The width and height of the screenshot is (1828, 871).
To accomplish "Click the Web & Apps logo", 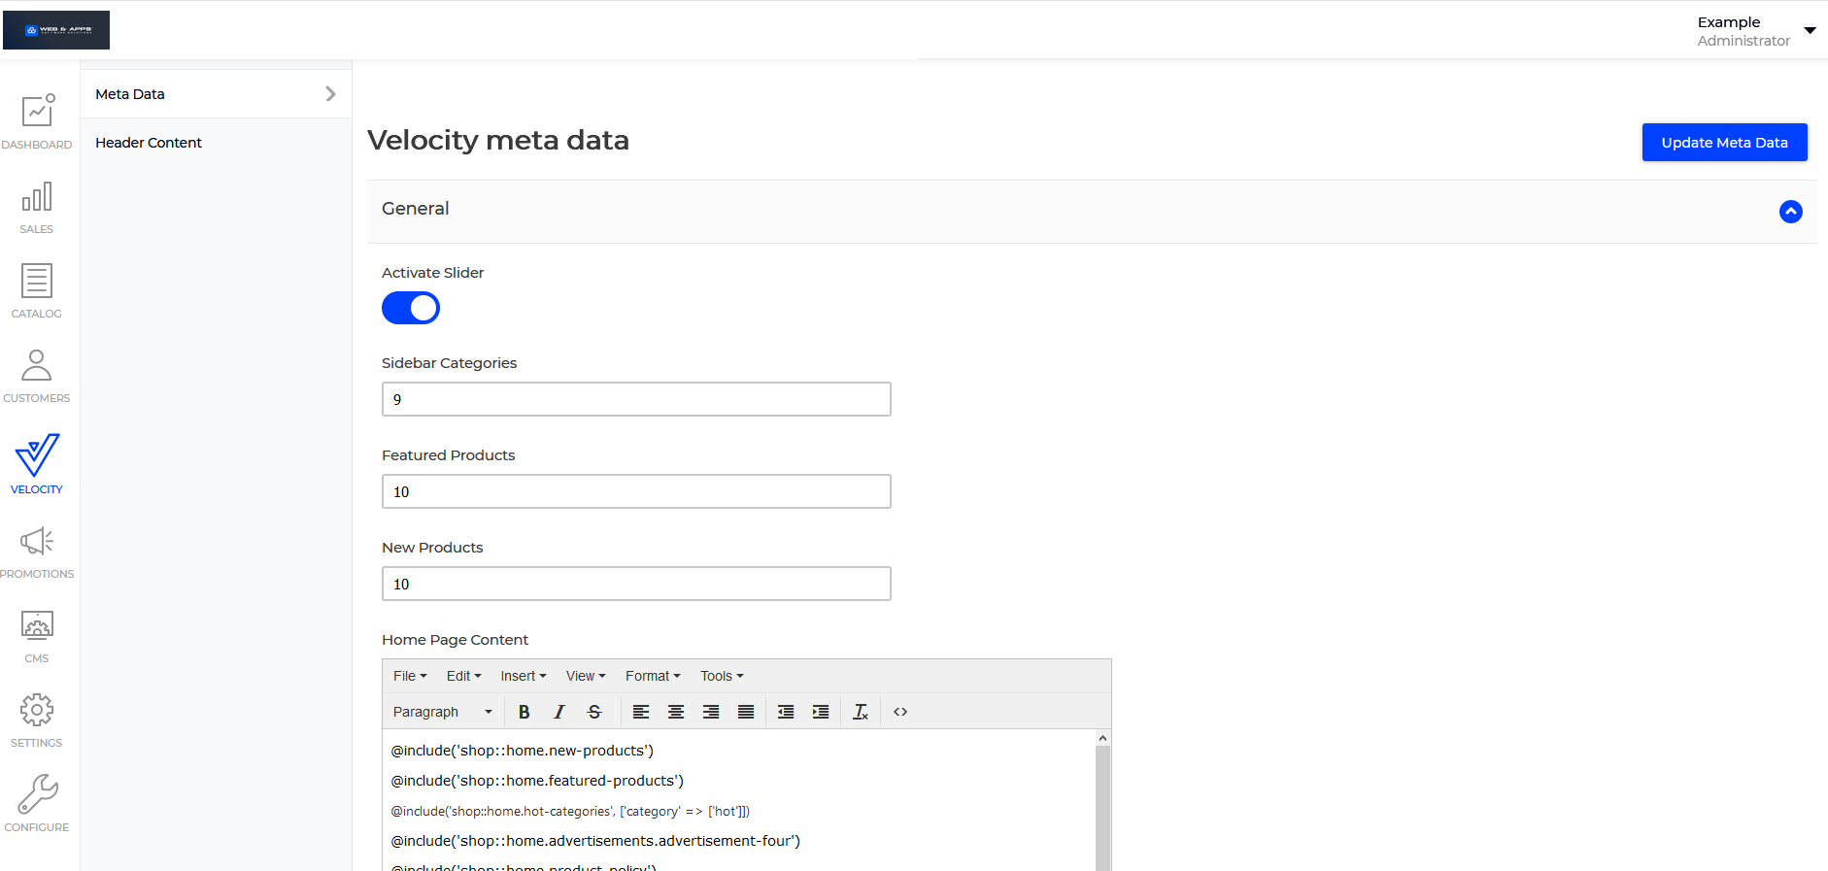I will click(56, 30).
